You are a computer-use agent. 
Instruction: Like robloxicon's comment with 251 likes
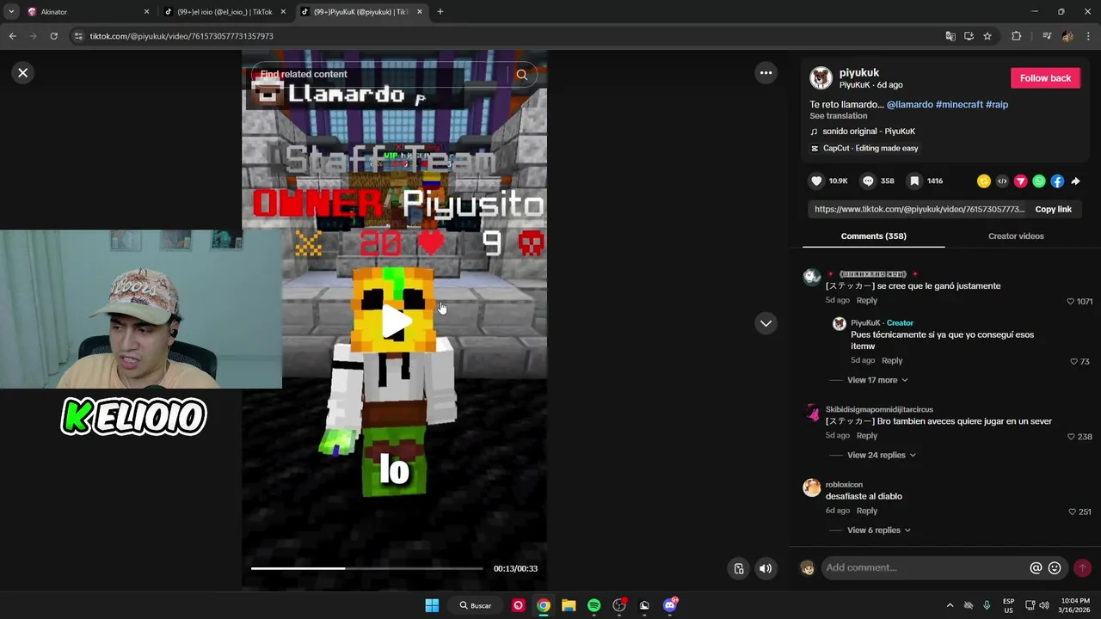pyautogui.click(x=1072, y=512)
